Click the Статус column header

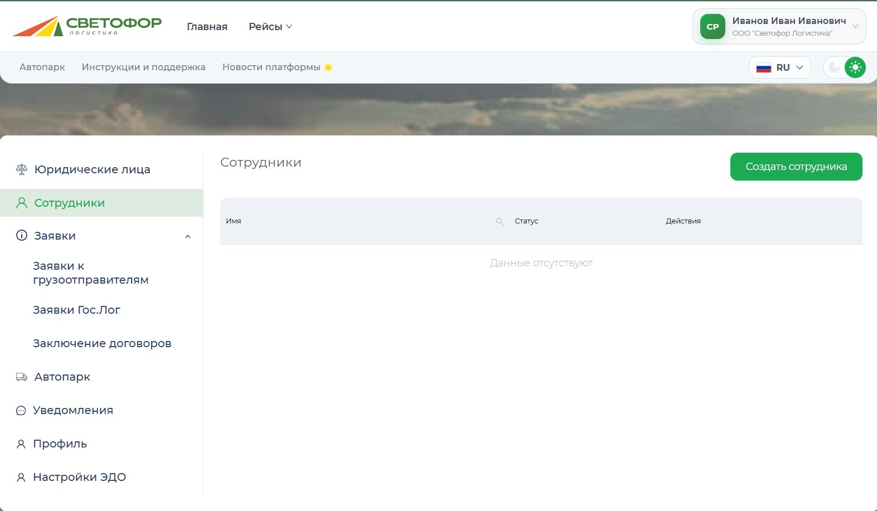(x=526, y=221)
